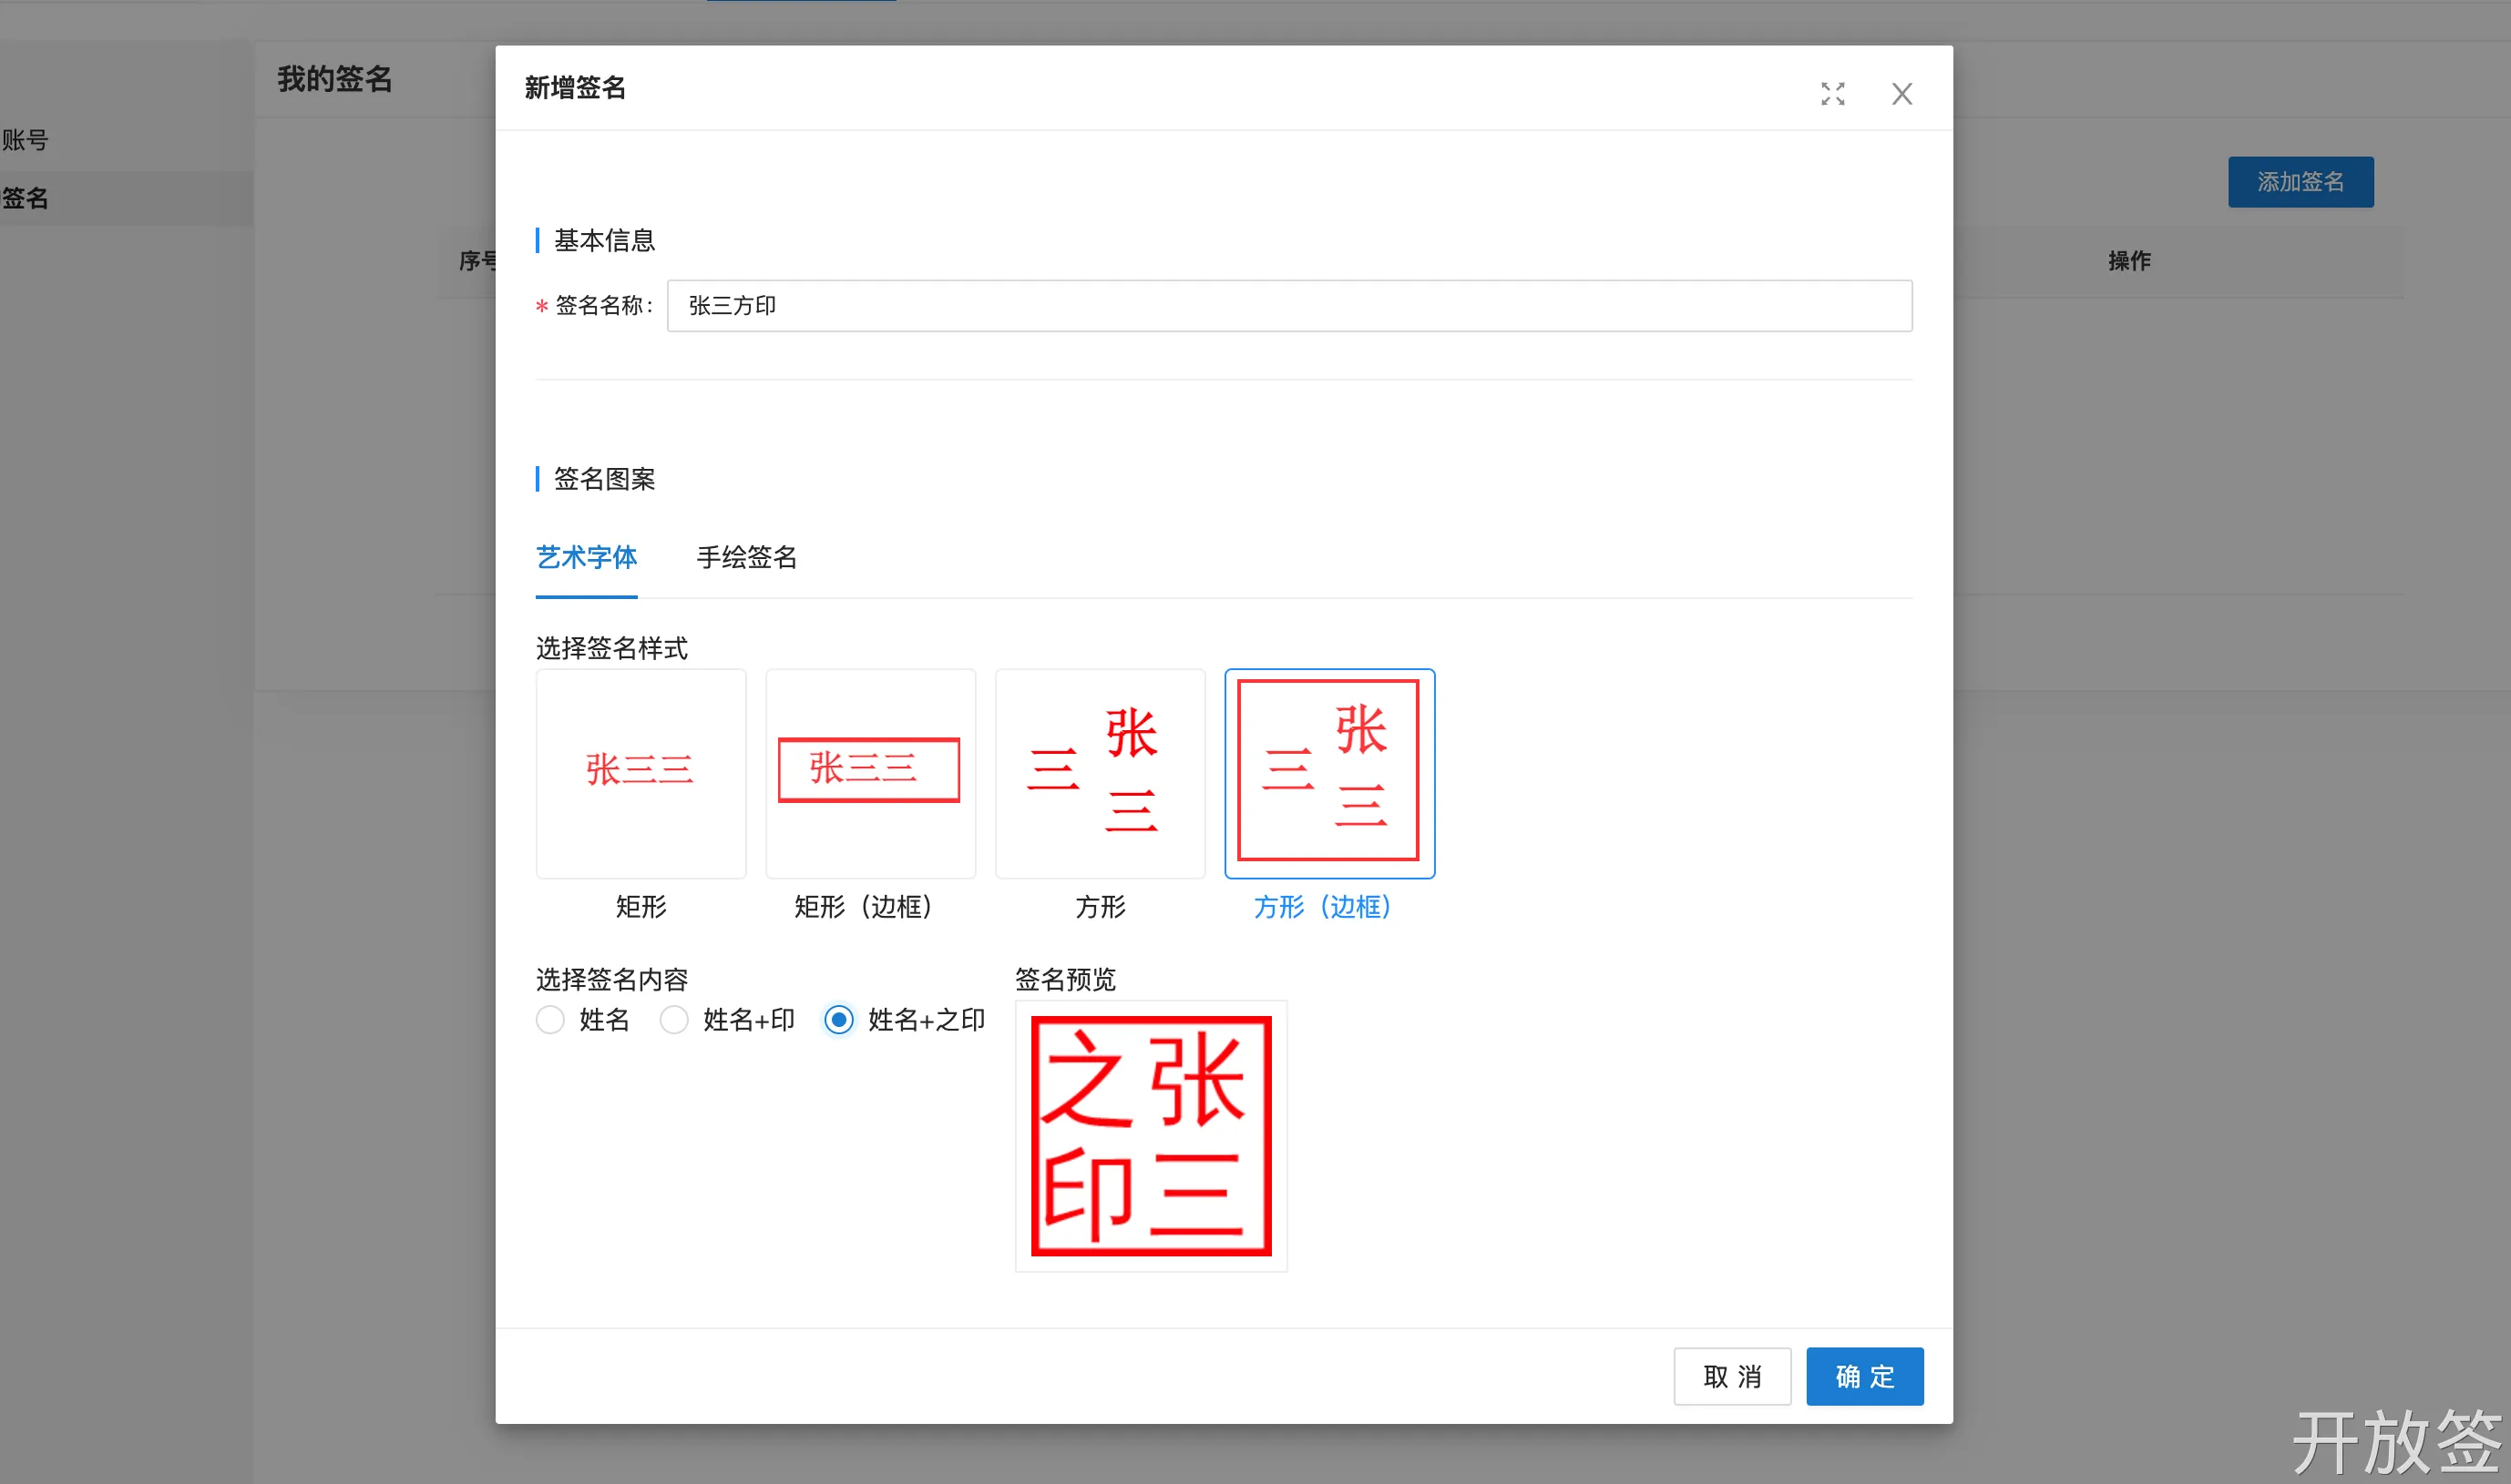
Task: Open the 艺术字体 tab
Action: click(x=587, y=557)
